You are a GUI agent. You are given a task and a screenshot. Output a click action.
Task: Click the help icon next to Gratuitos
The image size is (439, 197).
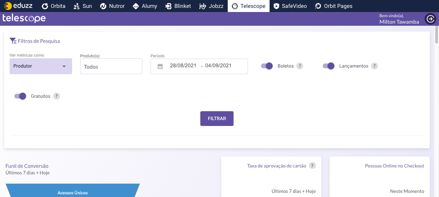57,96
